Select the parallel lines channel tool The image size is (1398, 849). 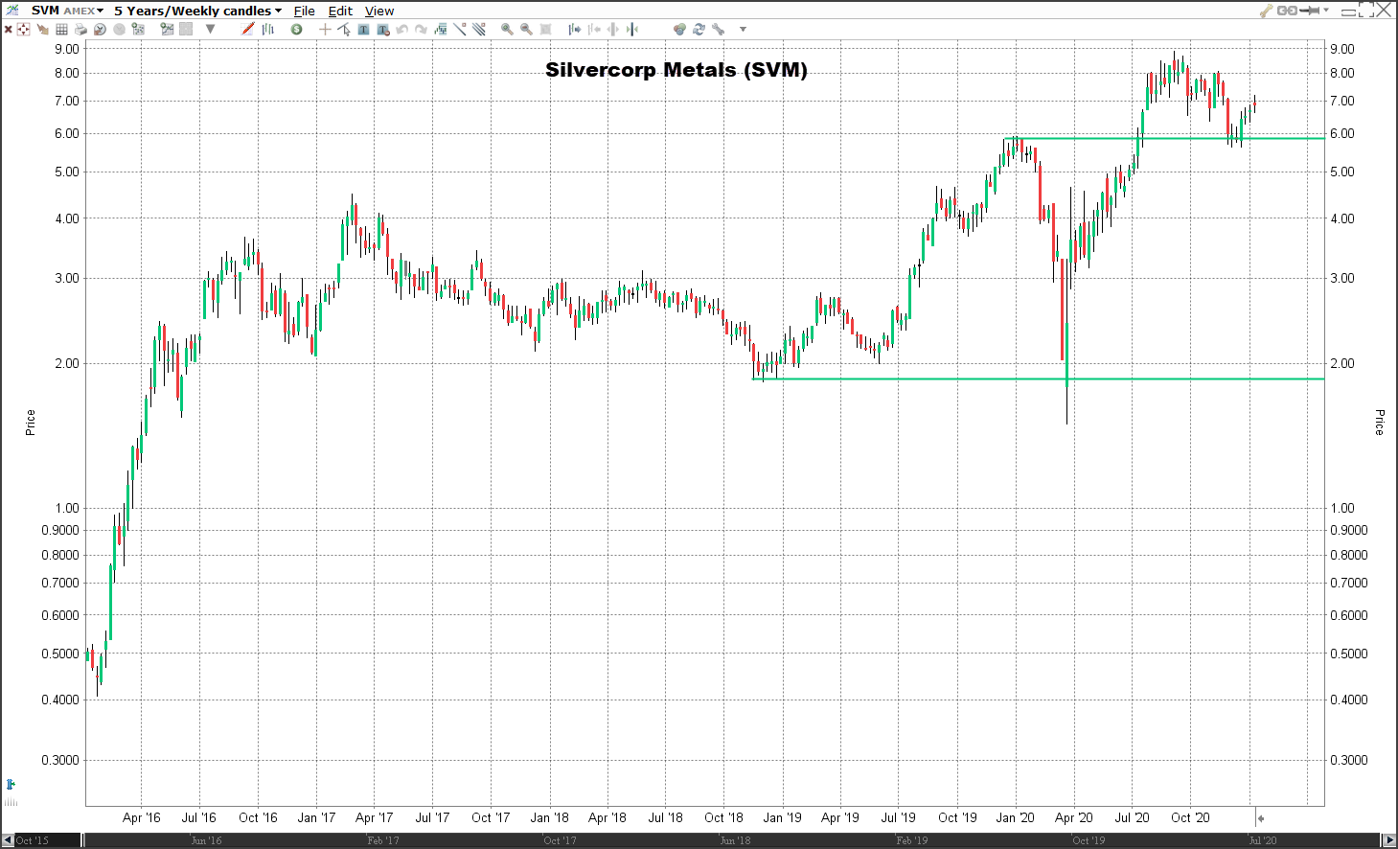[479, 29]
